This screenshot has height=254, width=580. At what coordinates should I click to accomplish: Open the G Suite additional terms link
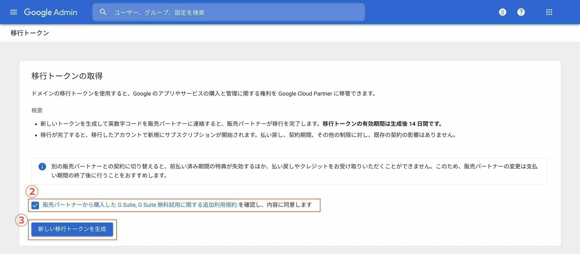point(140,205)
